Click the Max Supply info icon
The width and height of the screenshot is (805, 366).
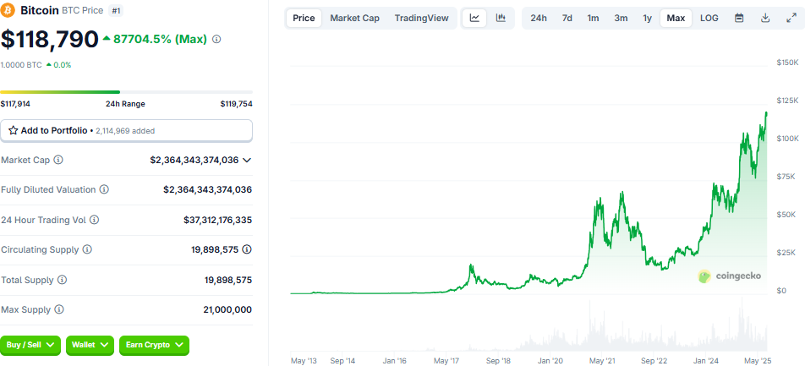pos(59,309)
